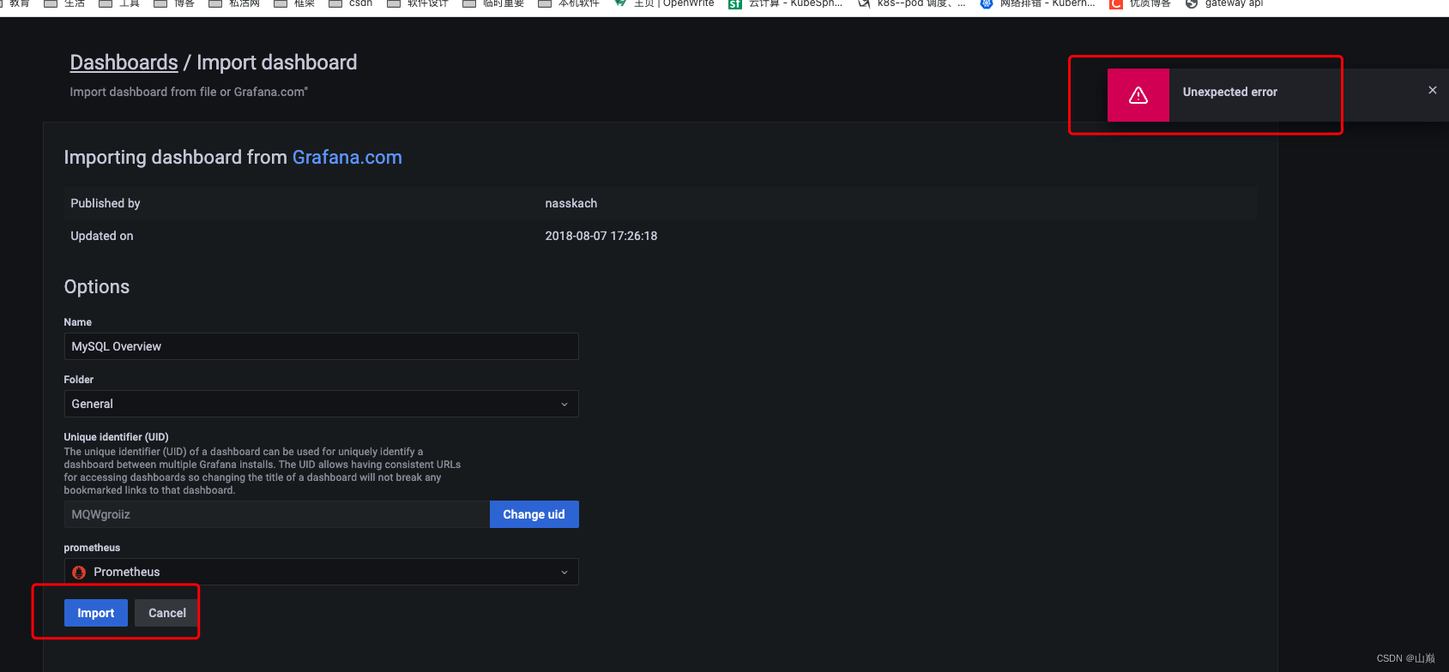Click the Published by label
The image size is (1449, 672).
(x=106, y=203)
